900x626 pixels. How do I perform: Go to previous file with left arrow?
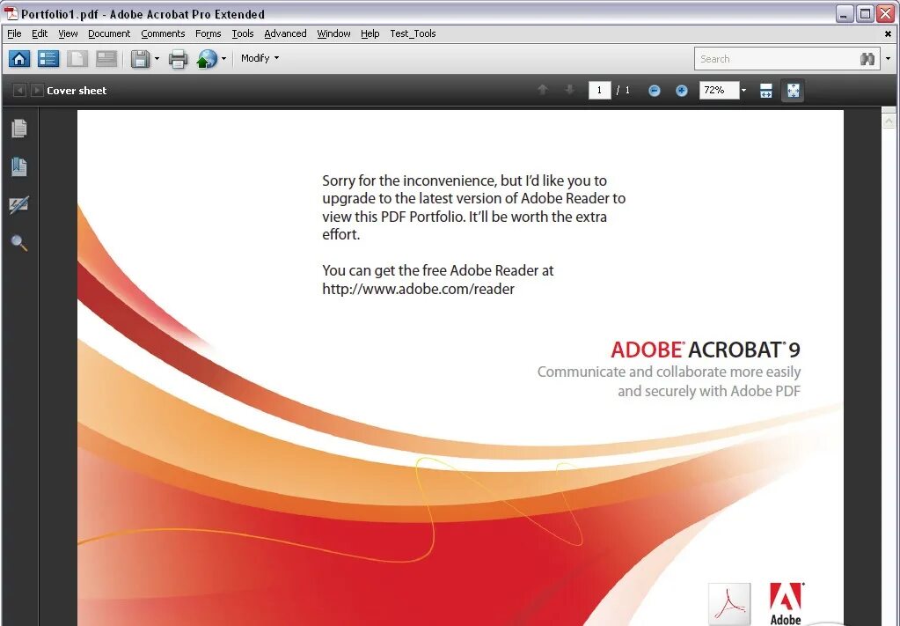[19, 90]
